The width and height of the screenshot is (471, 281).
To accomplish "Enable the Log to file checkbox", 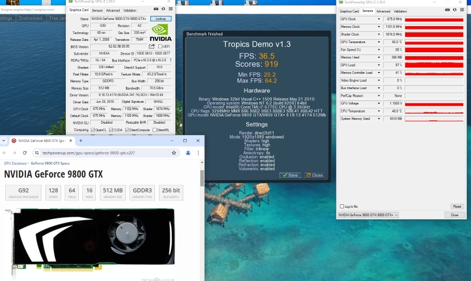I will [x=342, y=206].
